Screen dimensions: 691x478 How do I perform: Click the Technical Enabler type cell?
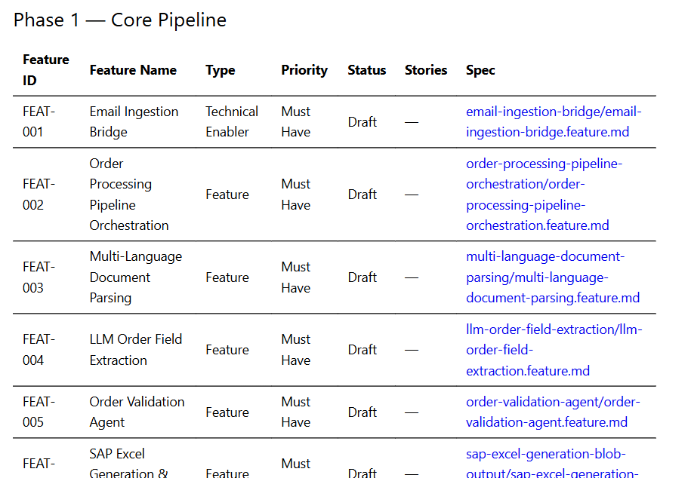pyautogui.click(x=232, y=122)
